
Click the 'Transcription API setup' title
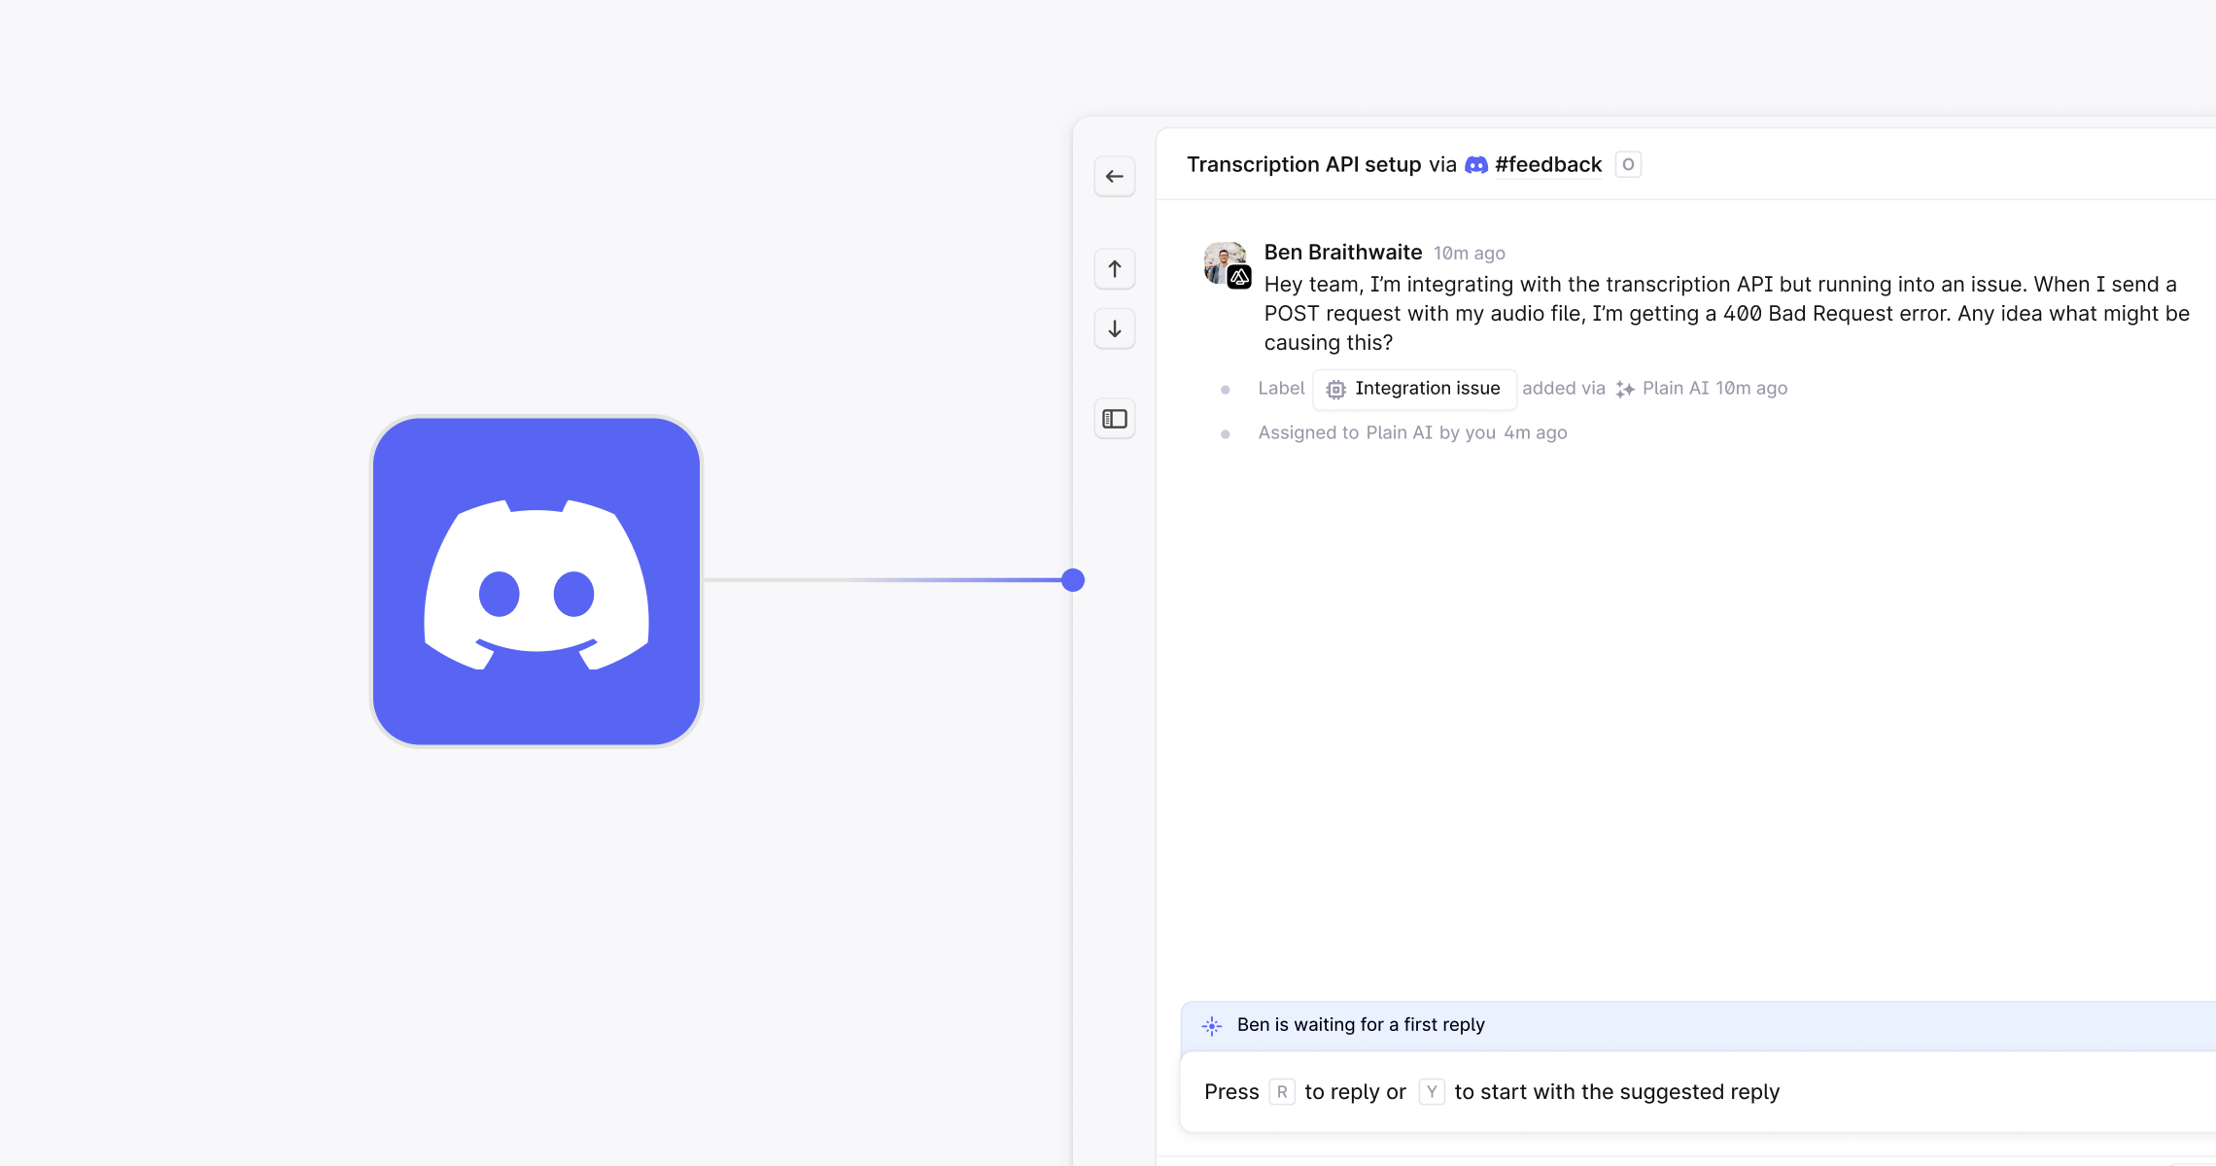(1303, 165)
